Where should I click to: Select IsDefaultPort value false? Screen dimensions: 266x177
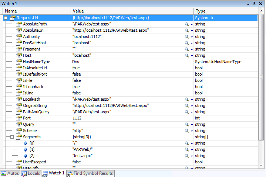coord(77,74)
